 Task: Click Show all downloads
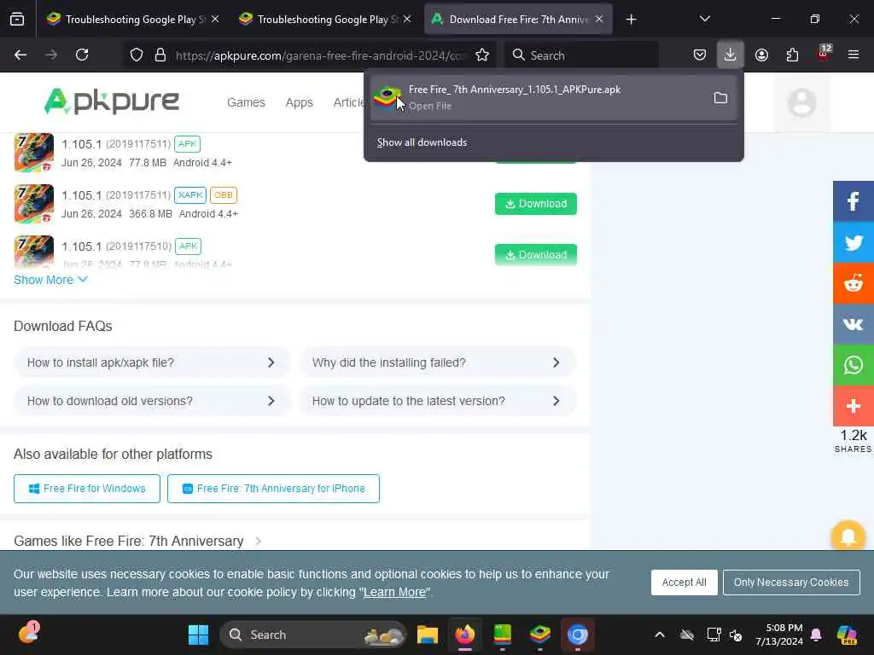pos(422,142)
